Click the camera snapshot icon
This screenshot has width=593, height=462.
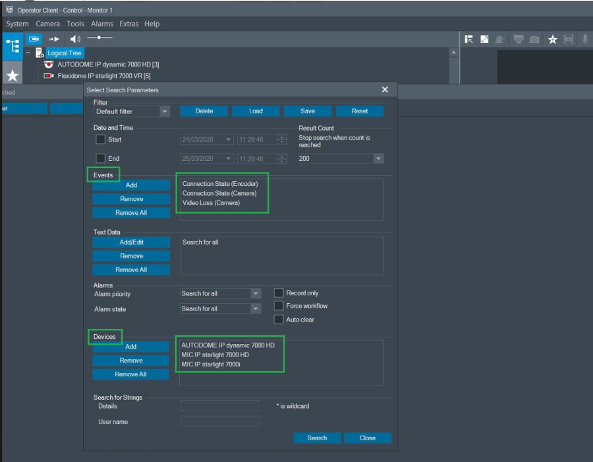534,40
